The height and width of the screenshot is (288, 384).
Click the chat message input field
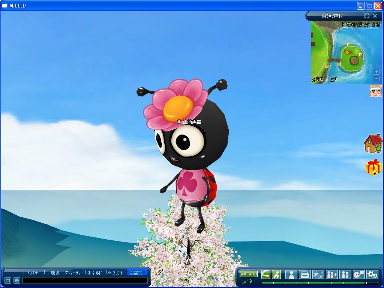tap(85, 280)
